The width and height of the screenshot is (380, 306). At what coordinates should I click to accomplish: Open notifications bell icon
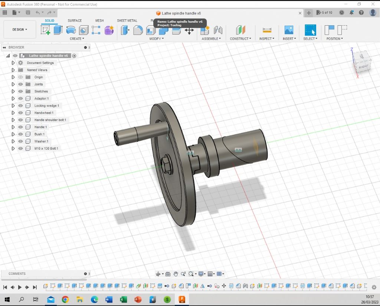coord(351,13)
